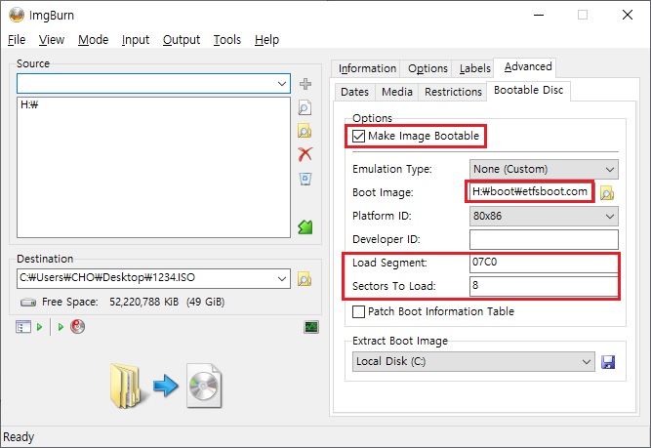Click the Developer ID input field

pos(544,239)
